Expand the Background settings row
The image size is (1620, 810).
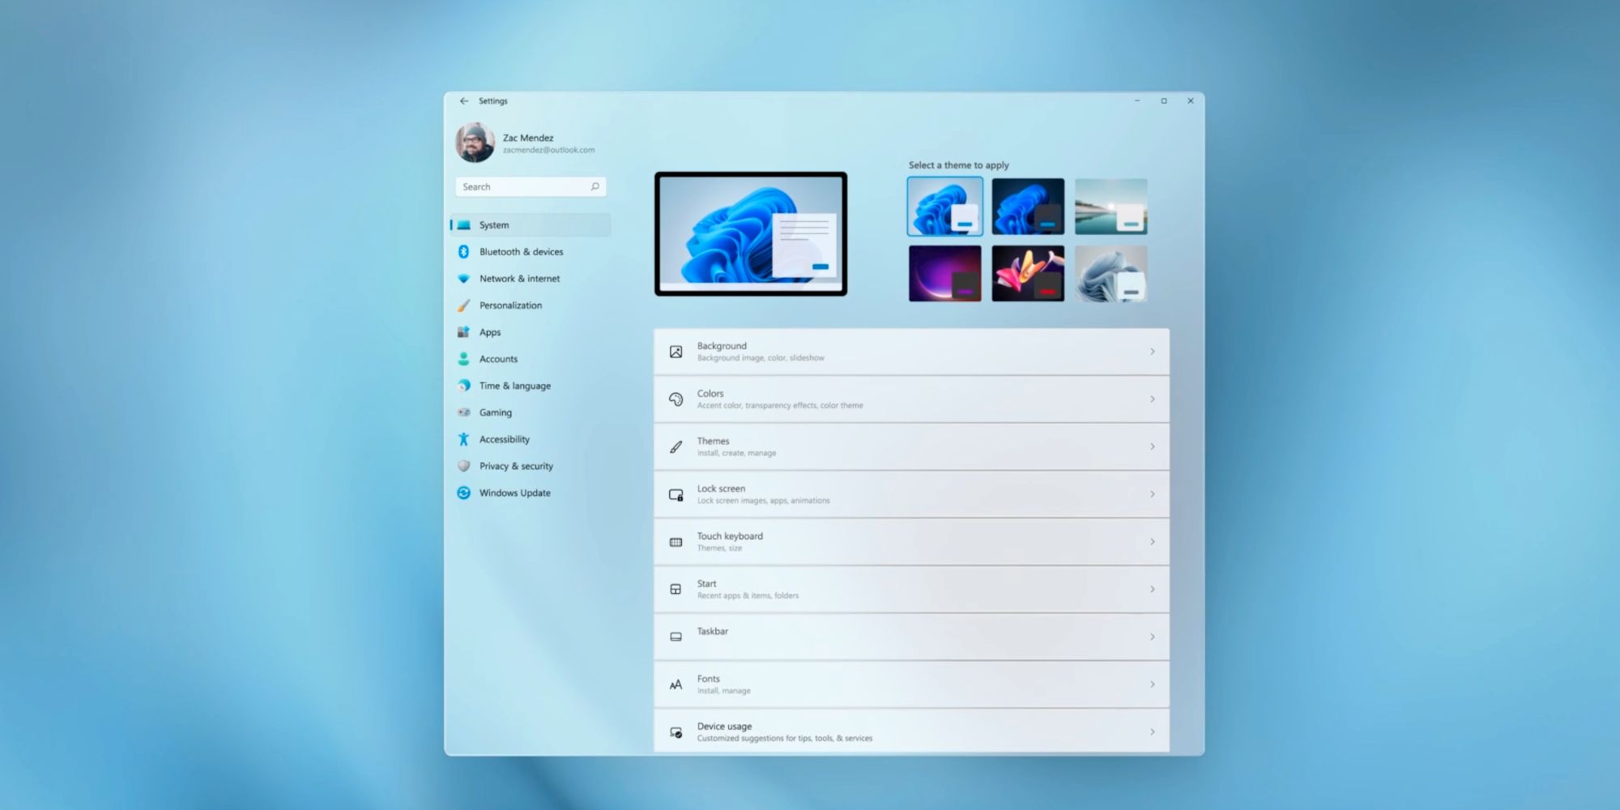(911, 351)
